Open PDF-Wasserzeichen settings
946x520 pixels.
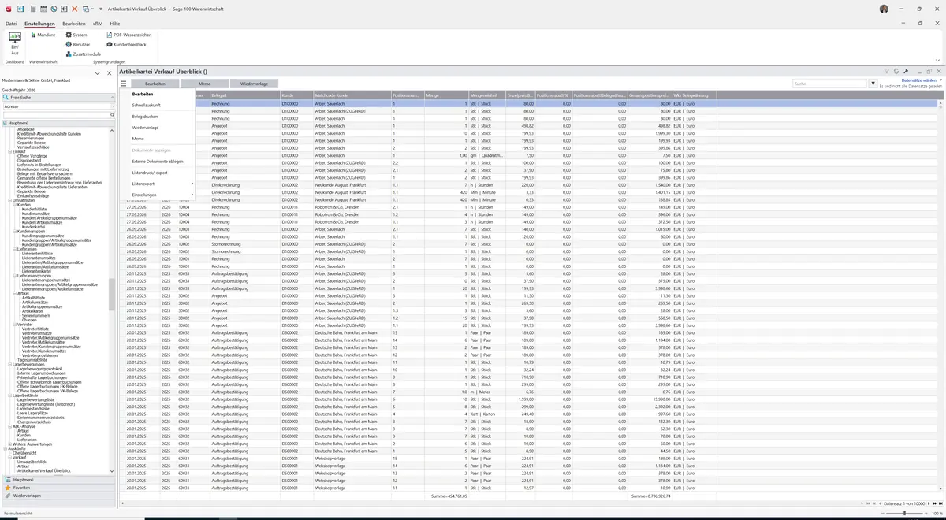point(128,35)
